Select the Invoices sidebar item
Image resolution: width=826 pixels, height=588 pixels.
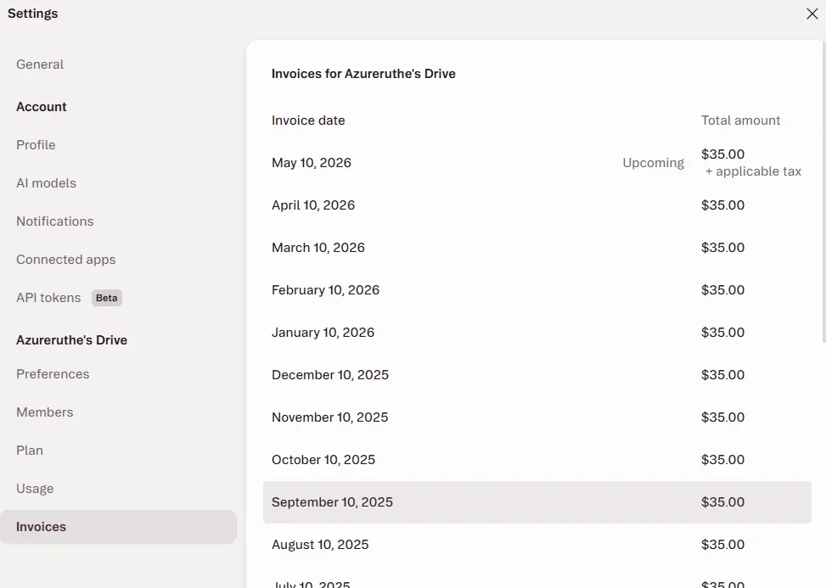118,527
